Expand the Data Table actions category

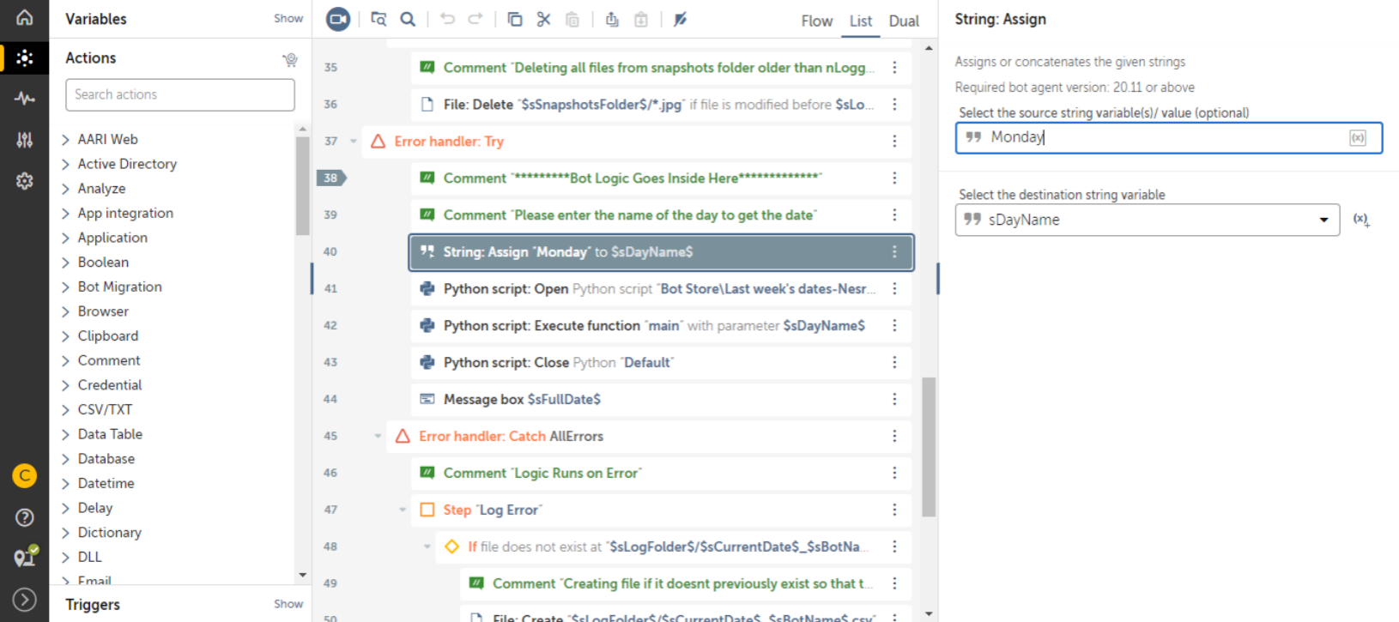tap(66, 435)
